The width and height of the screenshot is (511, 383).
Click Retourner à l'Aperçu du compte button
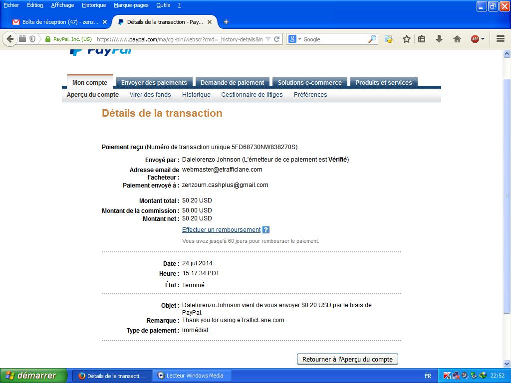347,359
